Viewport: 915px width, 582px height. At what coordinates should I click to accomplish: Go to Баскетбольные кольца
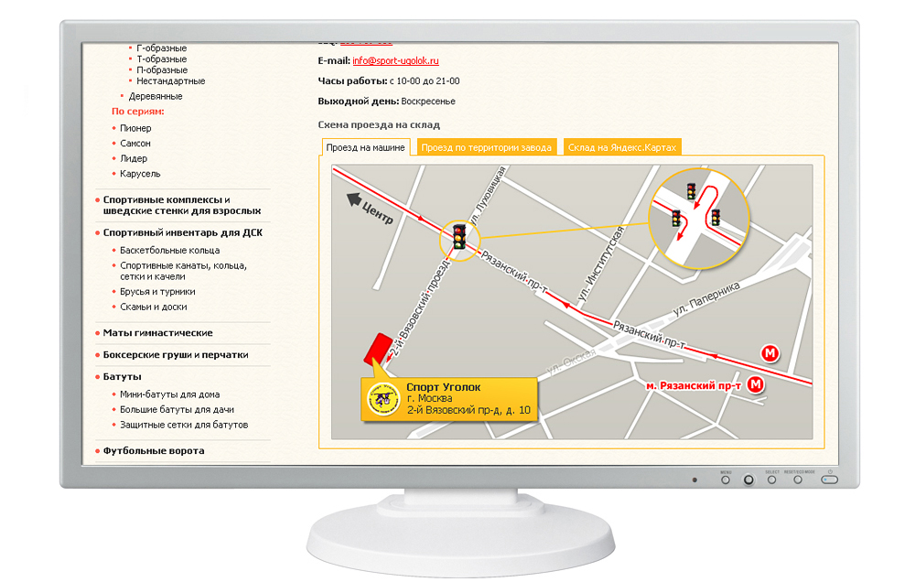[170, 251]
